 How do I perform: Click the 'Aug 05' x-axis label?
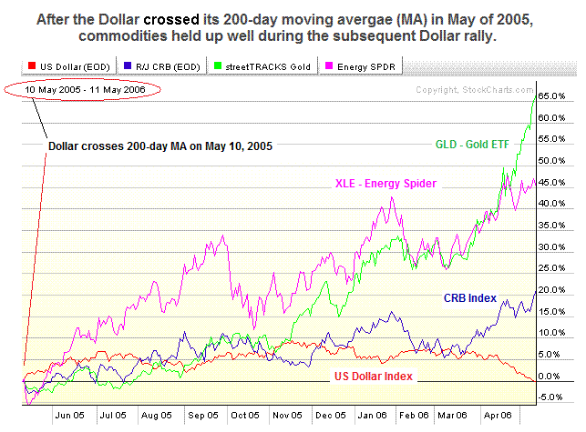[x=156, y=416]
